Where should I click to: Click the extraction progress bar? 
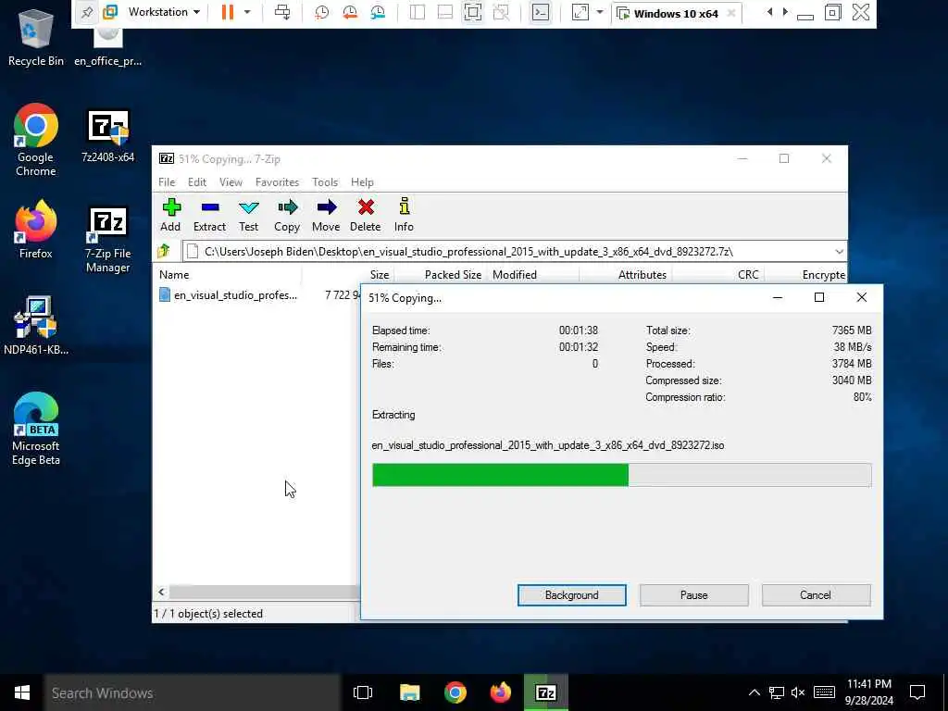(x=621, y=475)
